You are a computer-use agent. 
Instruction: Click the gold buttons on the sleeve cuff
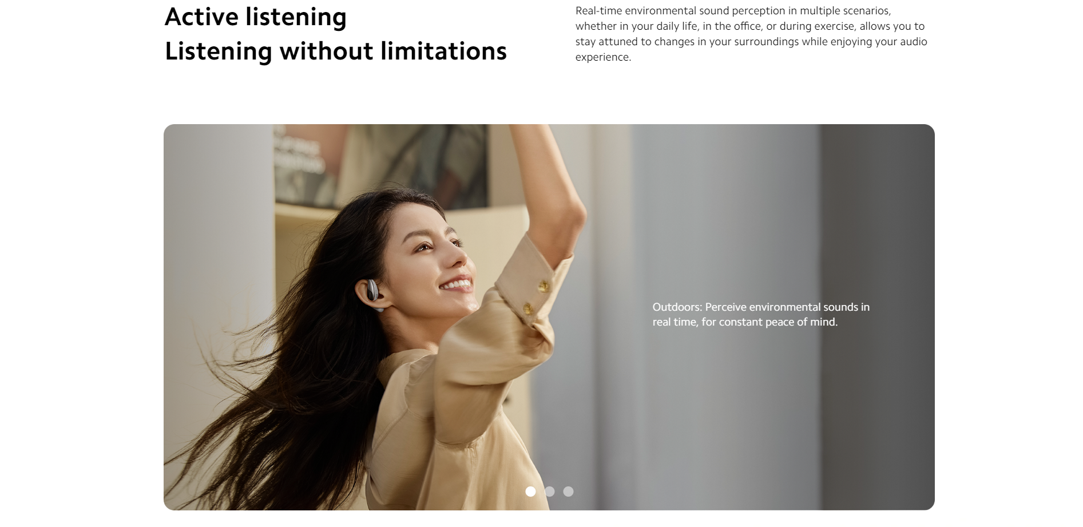click(x=536, y=296)
